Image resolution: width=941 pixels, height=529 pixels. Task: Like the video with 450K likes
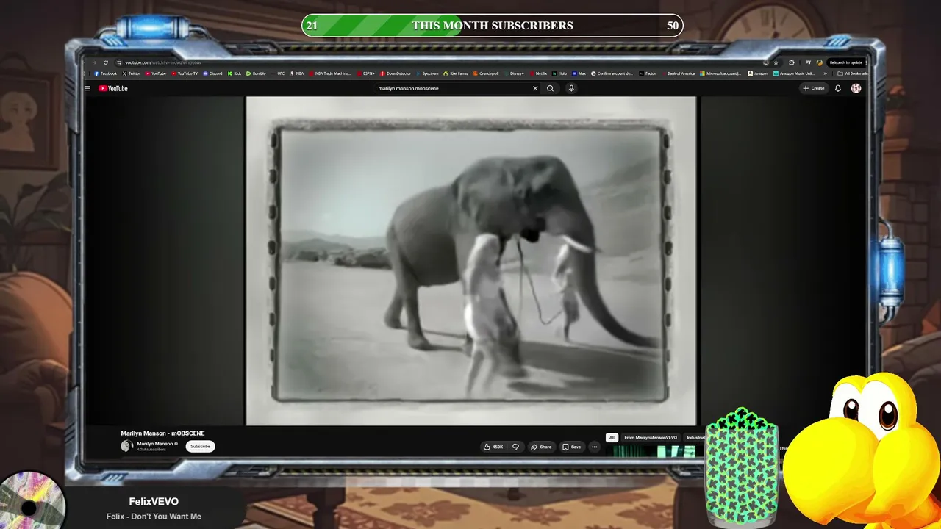(x=493, y=447)
